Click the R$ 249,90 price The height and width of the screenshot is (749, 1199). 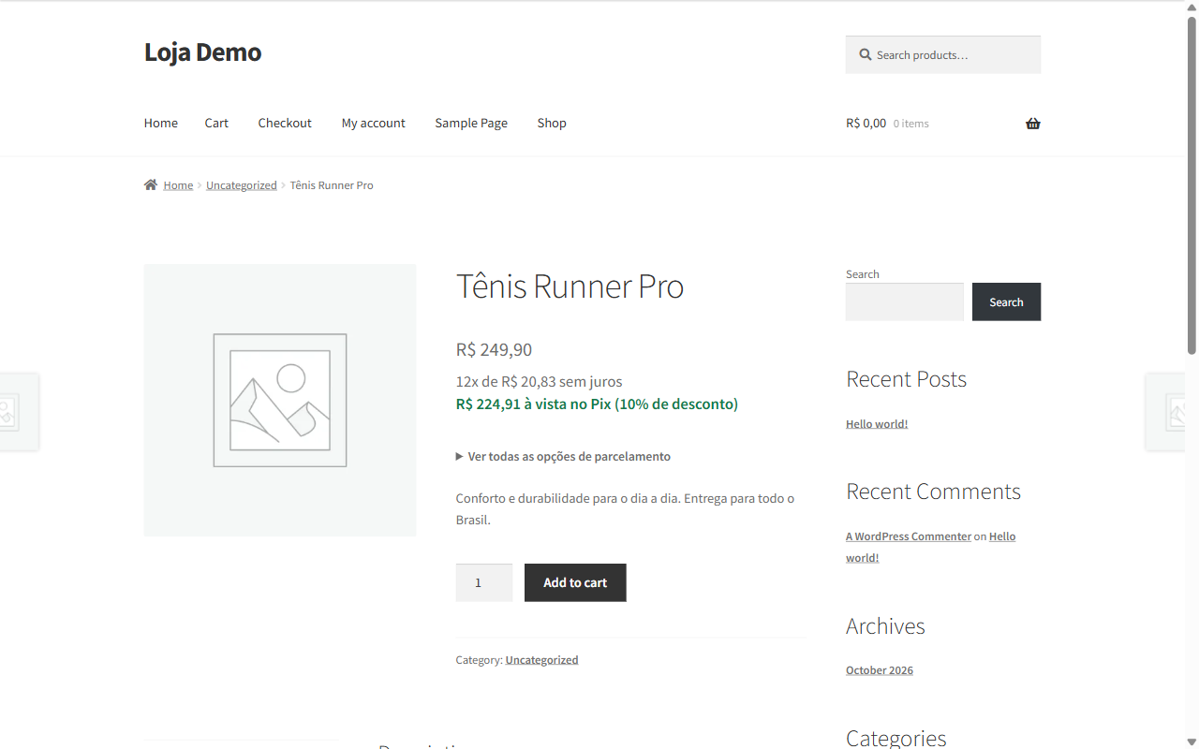(x=494, y=350)
